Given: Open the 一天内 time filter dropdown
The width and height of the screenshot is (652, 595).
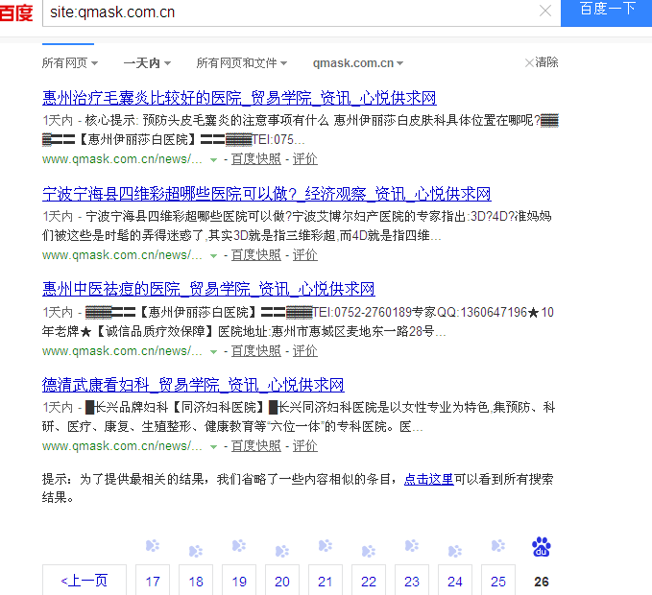Looking at the screenshot, I should tap(147, 62).
